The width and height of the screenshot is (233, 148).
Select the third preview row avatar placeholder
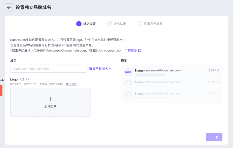tap(128, 95)
